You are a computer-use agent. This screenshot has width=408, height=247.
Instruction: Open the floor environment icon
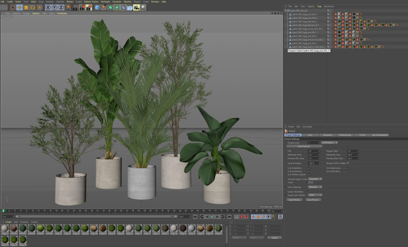pyautogui.click(x=130, y=7)
